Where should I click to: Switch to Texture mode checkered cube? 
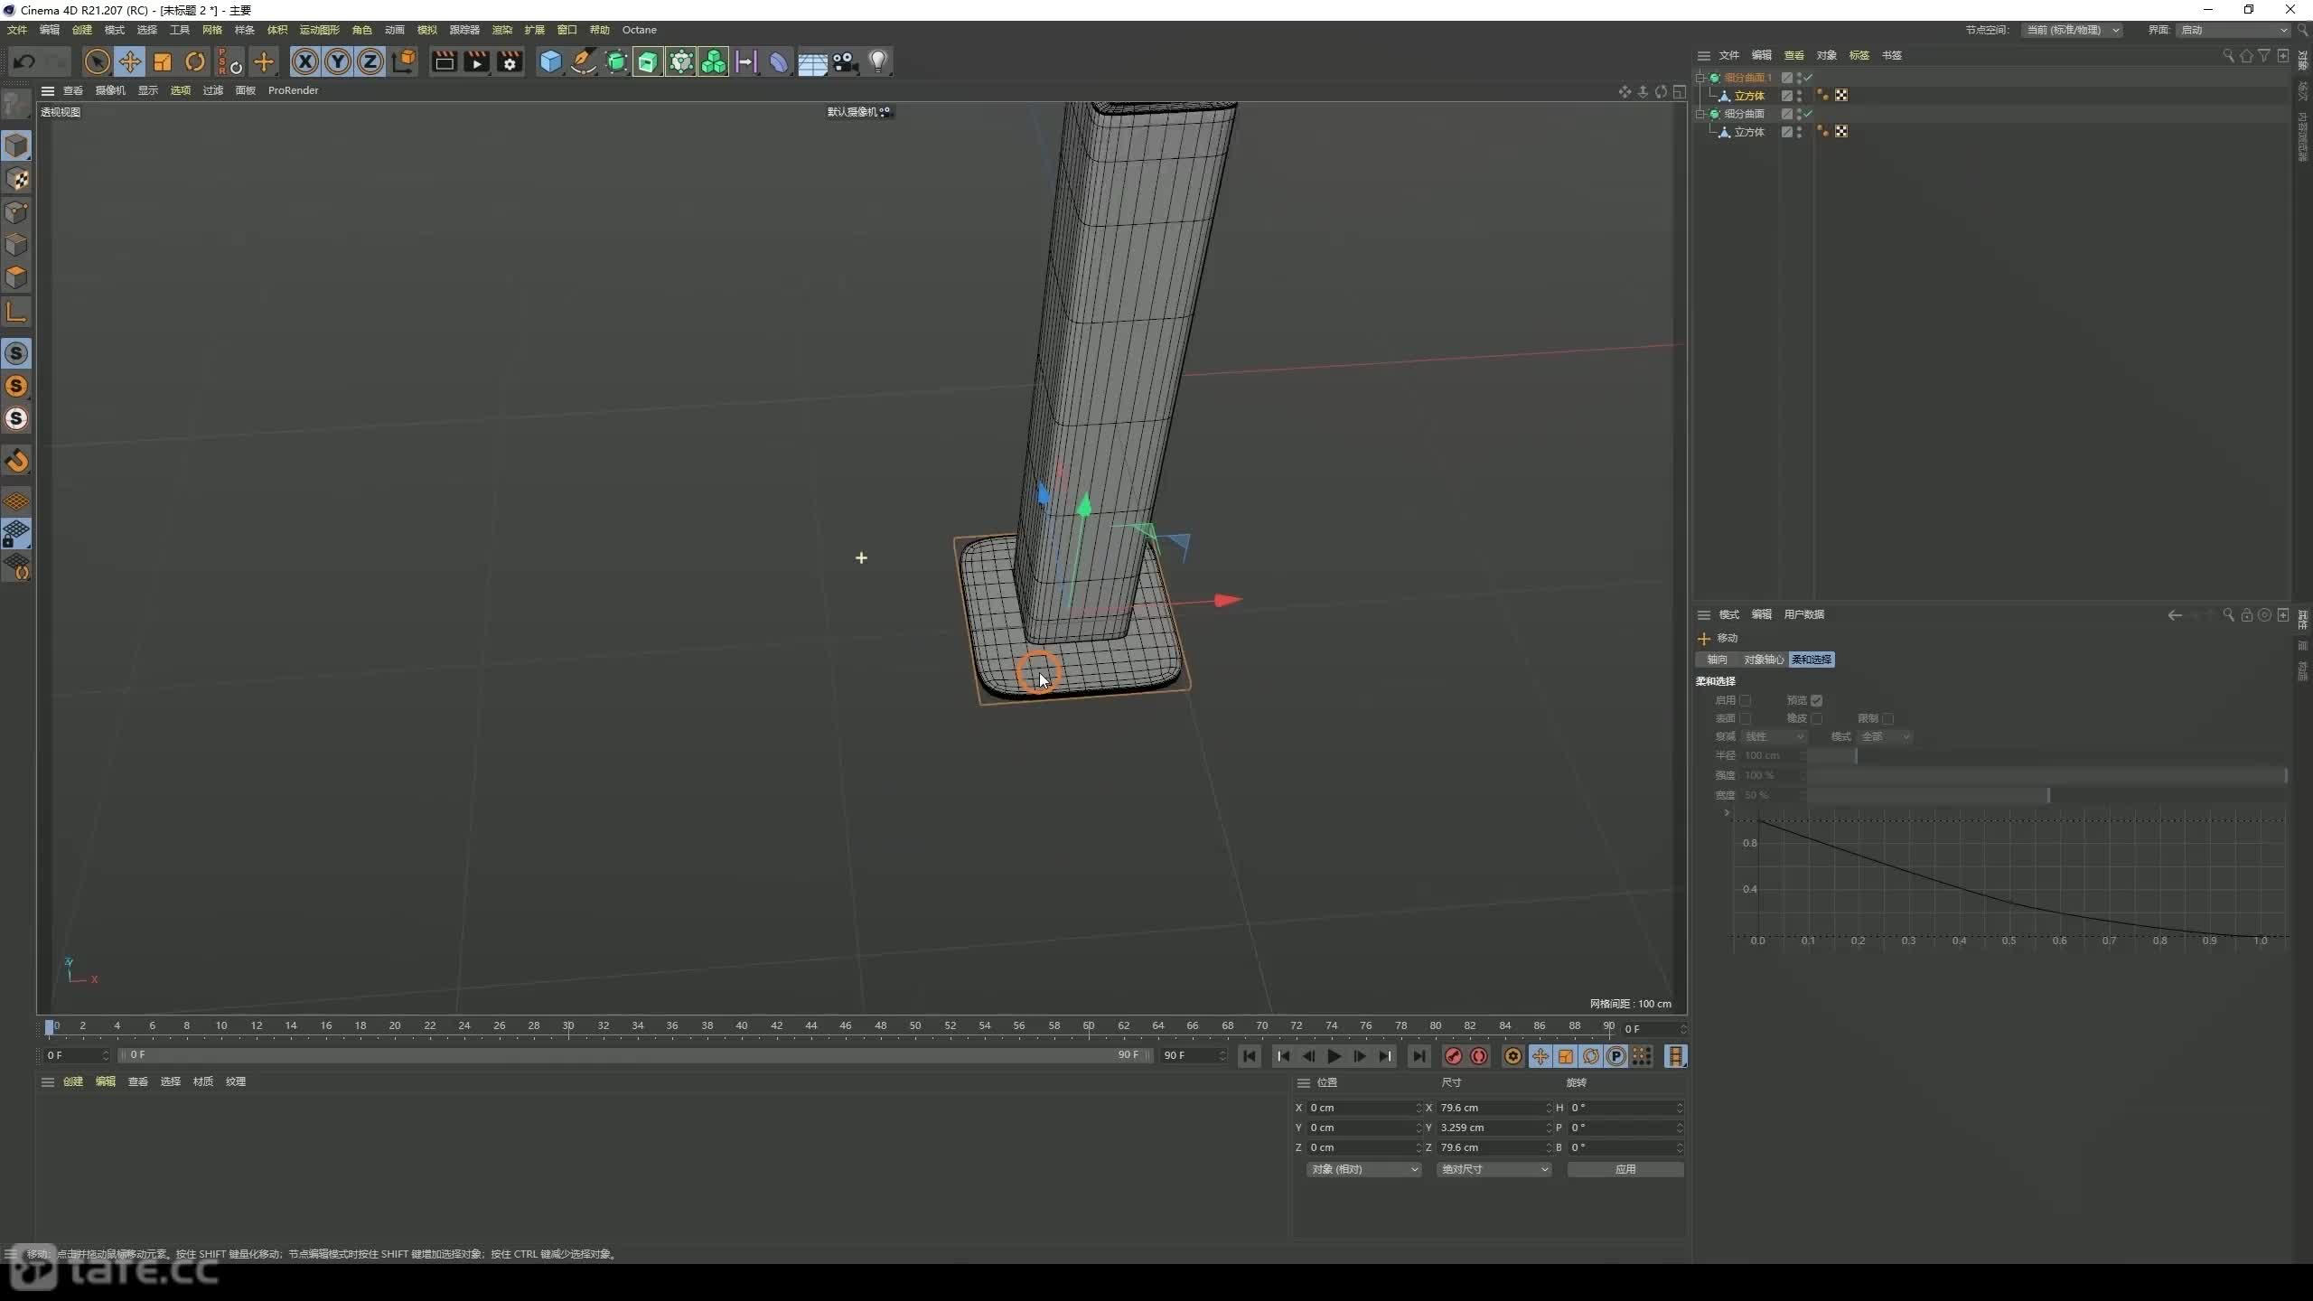[x=16, y=179]
